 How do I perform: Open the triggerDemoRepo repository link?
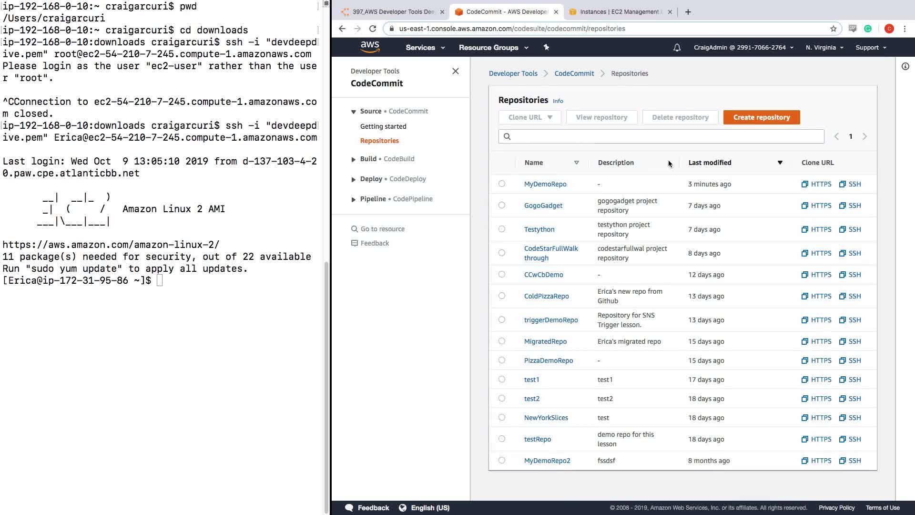[x=550, y=320]
